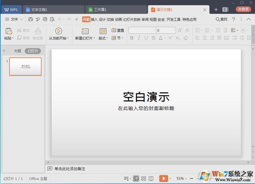The height and width of the screenshot is (184, 255).
Task: Select the 从当前开始 playback icon
Action: point(59,31)
